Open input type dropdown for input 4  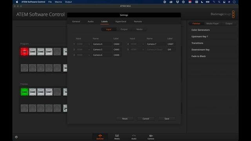(x=137, y=44)
